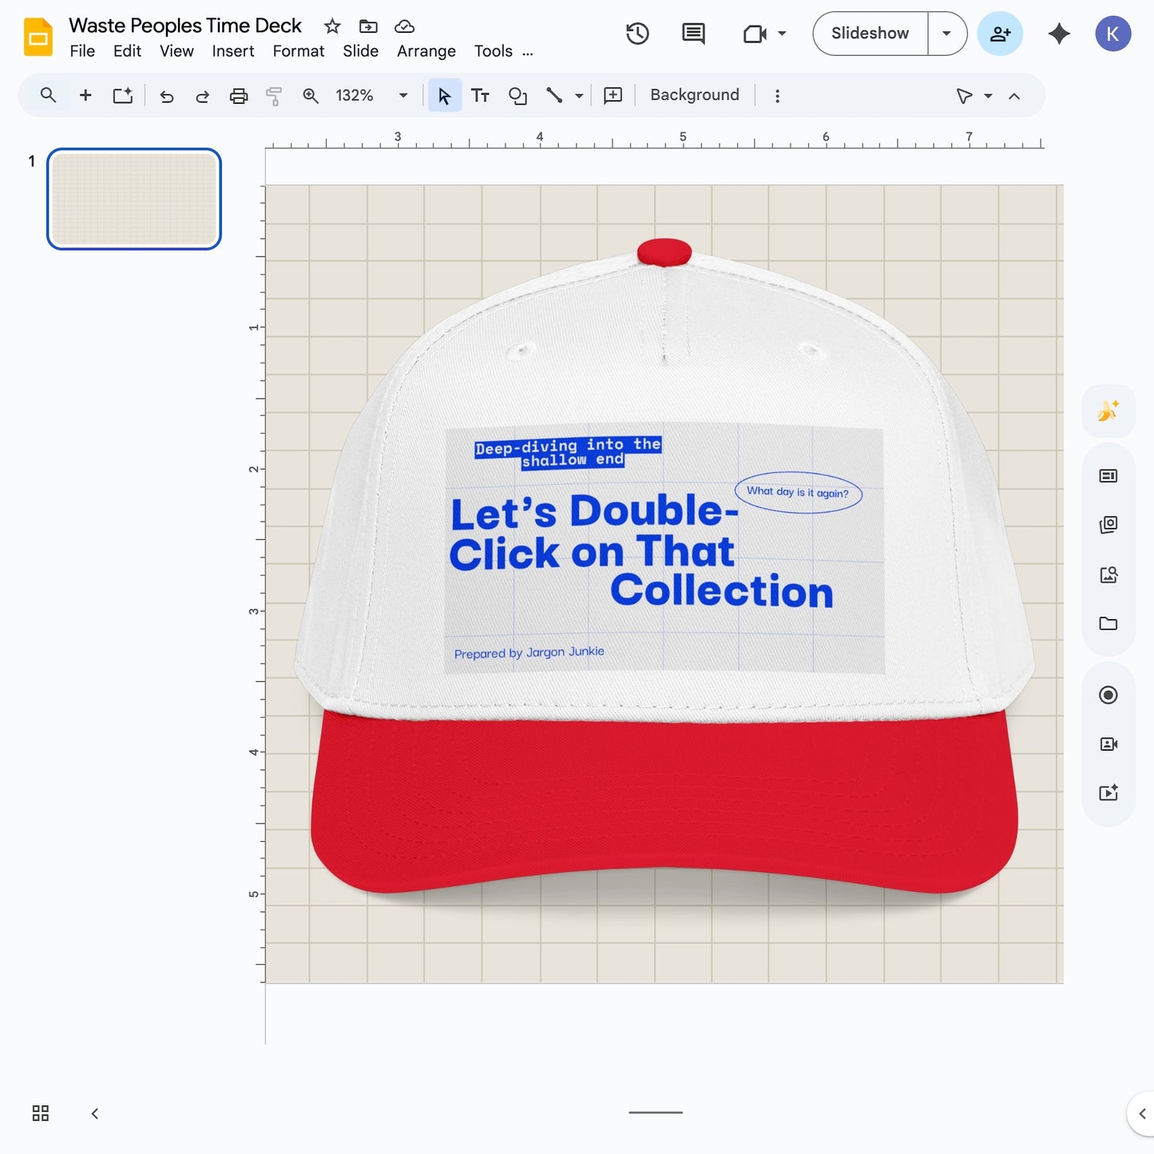Open the Insert menu
The width and height of the screenshot is (1154, 1154).
233,51
